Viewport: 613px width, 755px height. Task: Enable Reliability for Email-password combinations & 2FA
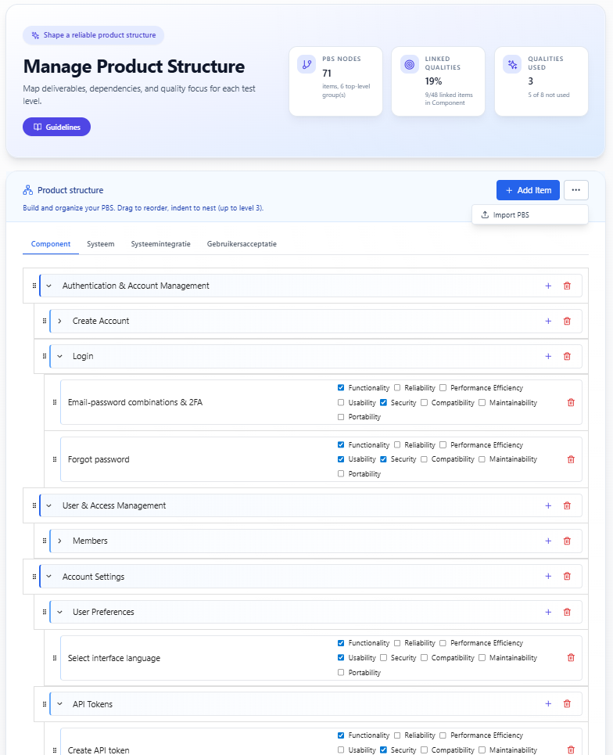tap(397, 387)
